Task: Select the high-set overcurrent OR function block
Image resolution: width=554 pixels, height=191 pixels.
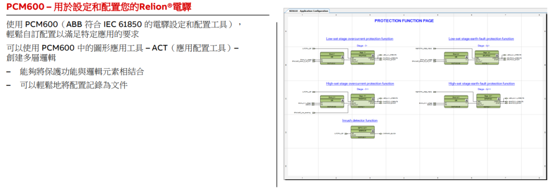Action: click(x=332, y=101)
